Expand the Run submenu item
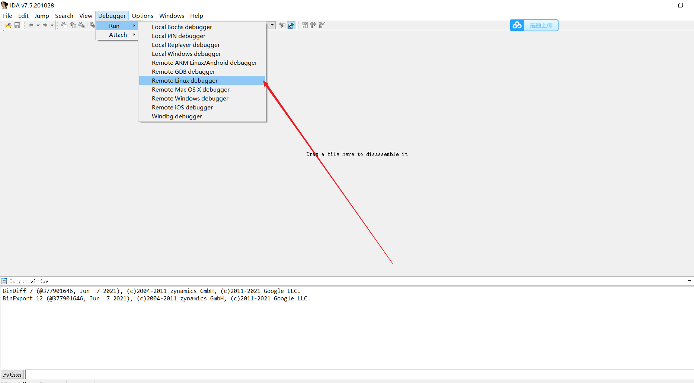Viewport: 694px width, 383px height. (117, 26)
